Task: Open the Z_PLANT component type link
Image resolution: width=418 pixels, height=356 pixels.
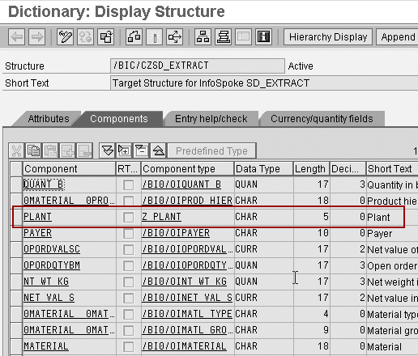Action: point(161,217)
